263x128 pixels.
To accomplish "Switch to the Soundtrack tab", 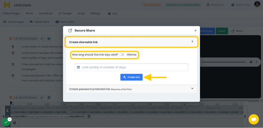I will 46,13.
